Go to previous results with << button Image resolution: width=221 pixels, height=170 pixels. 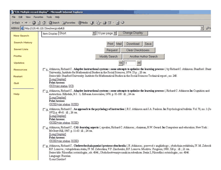point(121,63)
